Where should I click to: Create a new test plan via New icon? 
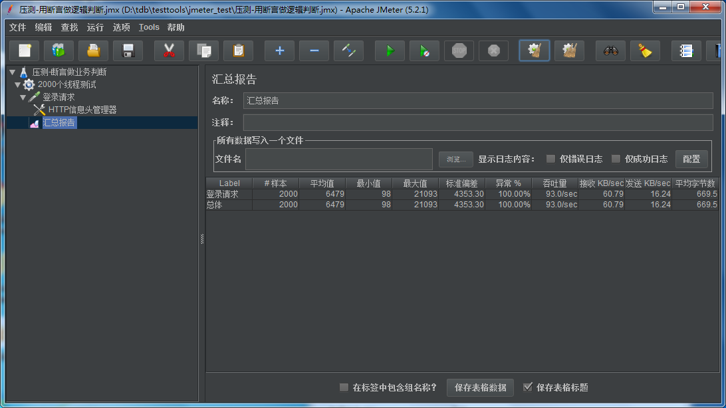[x=25, y=51]
